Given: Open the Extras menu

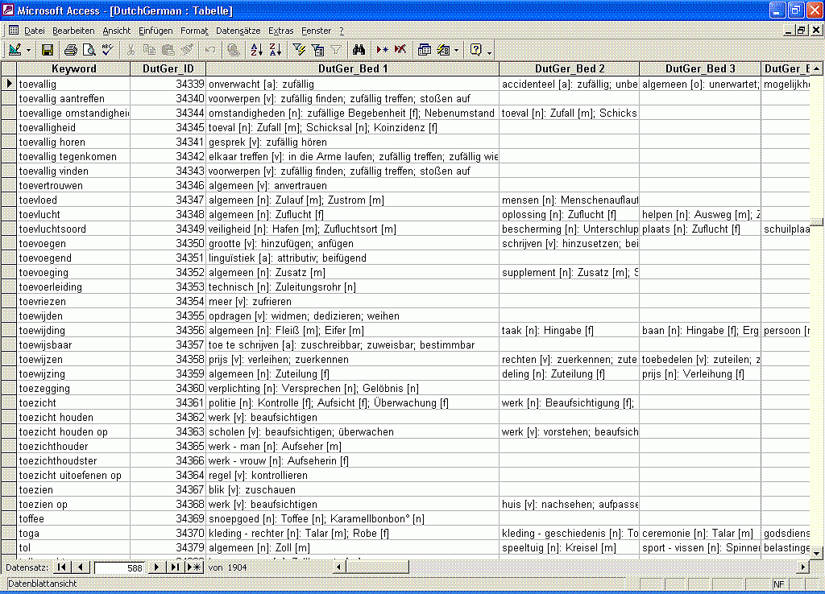Looking at the screenshot, I should click(281, 31).
